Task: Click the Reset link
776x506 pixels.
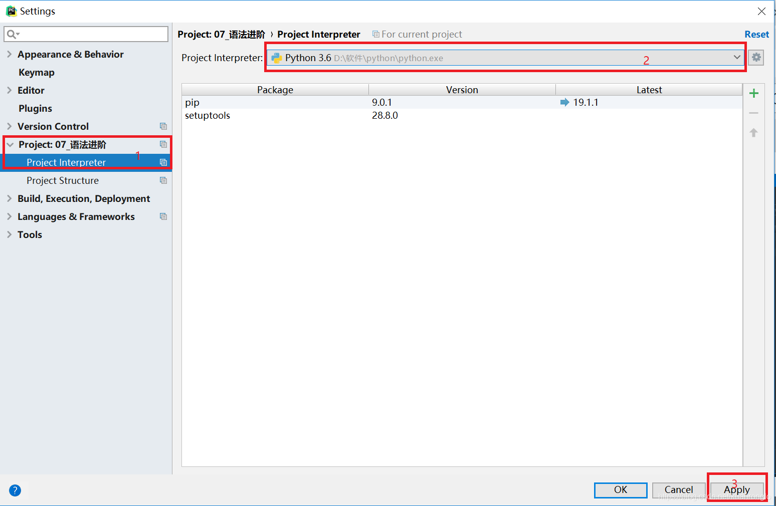Action: (756, 34)
